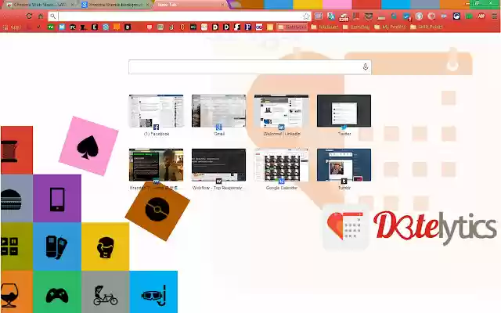Close the Chrome Web Store tab
501x313 pixels.
coord(73,5)
